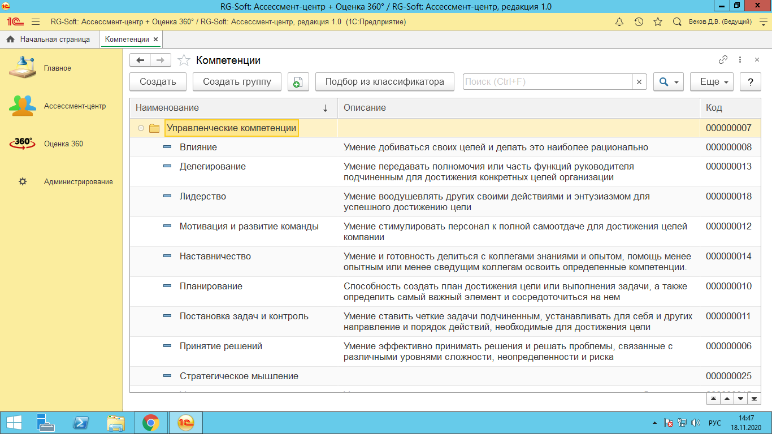772x434 pixels.
Task: Clear the search field X
Action: pos(639,82)
